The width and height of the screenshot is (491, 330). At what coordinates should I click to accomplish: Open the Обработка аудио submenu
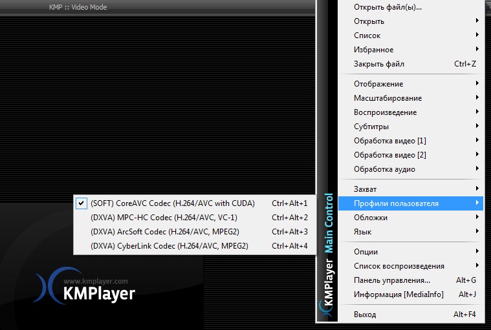click(x=384, y=169)
